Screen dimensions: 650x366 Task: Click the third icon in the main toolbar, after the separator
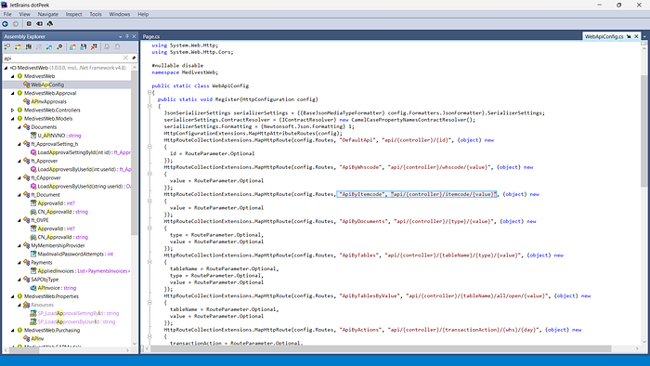point(29,24)
